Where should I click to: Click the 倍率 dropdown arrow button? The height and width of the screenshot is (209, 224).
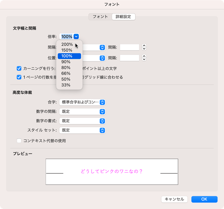click(x=76, y=37)
